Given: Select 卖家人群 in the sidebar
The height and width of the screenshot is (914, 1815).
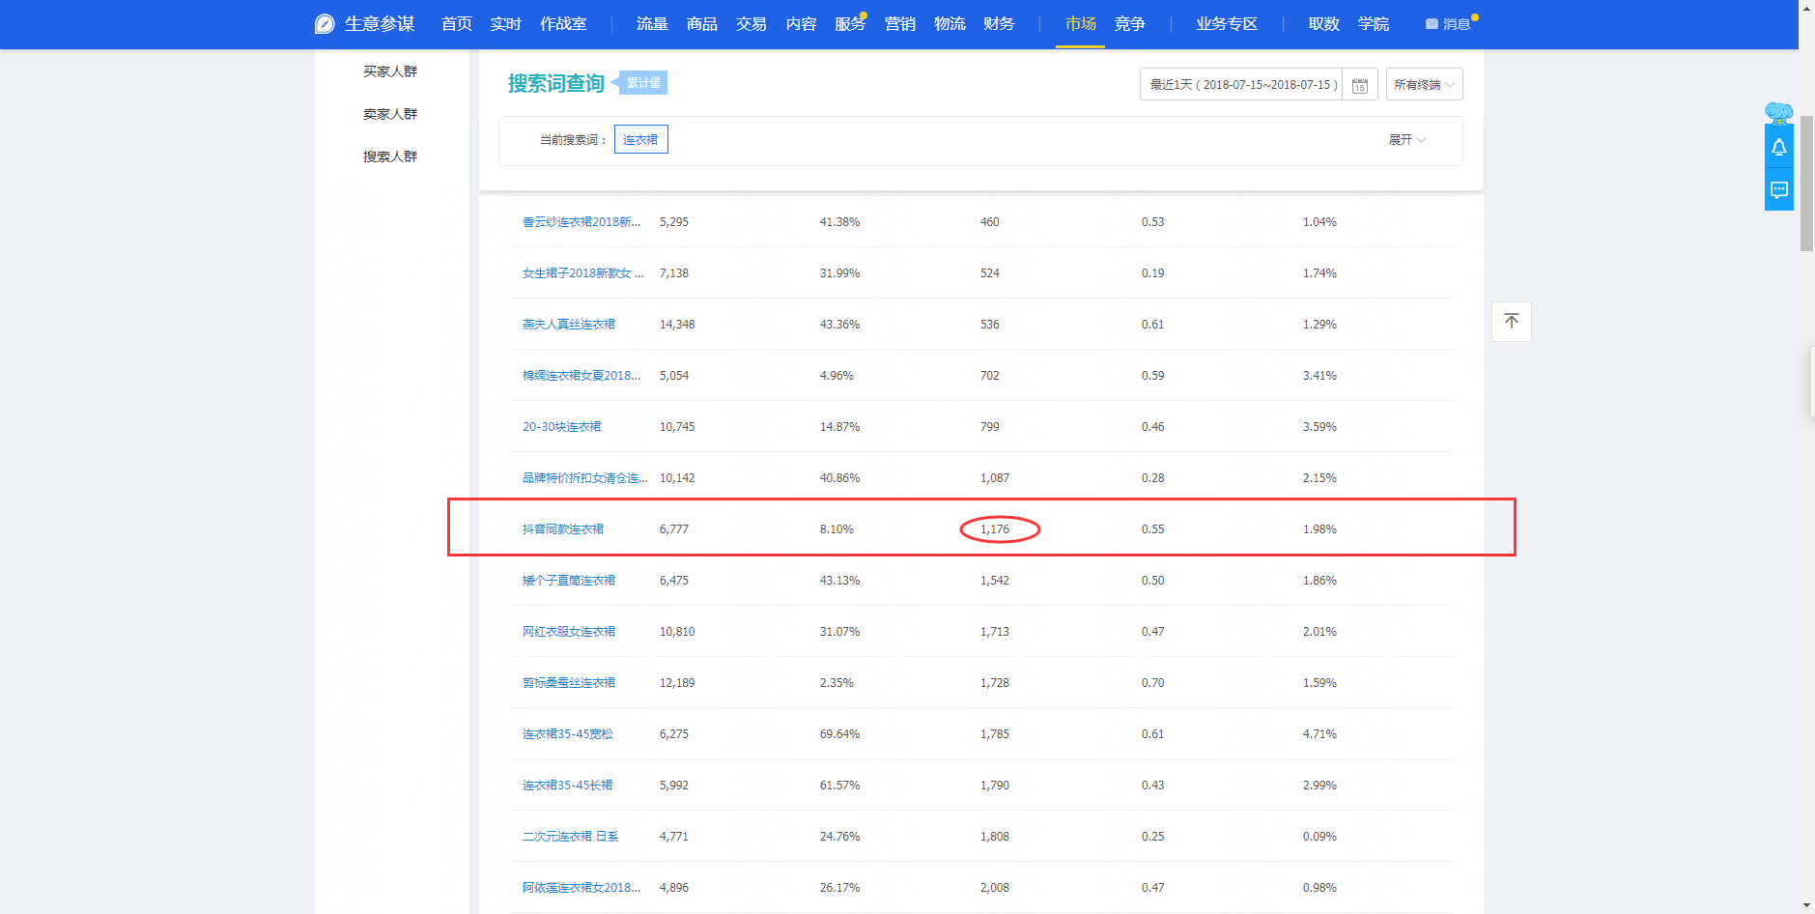Looking at the screenshot, I should click(x=390, y=114).
